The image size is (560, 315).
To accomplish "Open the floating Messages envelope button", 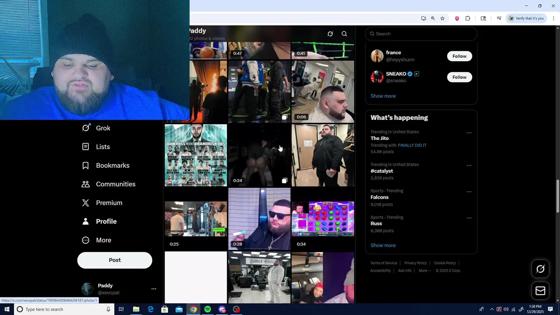I will (x=540, y=291).
